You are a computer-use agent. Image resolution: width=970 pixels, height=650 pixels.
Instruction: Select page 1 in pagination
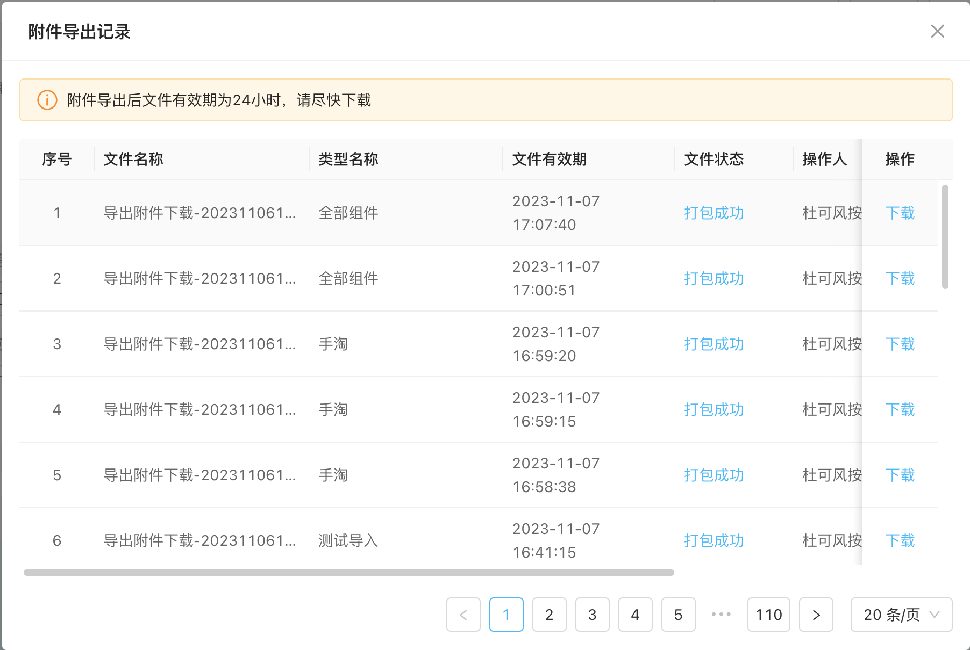[507, 615]
